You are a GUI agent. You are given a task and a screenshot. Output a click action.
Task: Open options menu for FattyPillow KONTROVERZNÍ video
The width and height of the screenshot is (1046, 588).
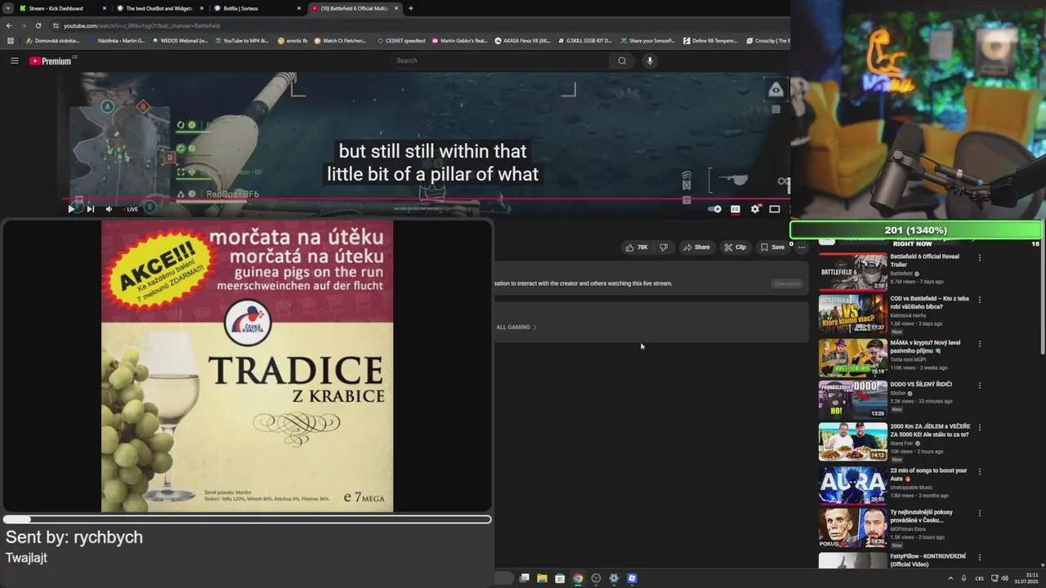979,557
